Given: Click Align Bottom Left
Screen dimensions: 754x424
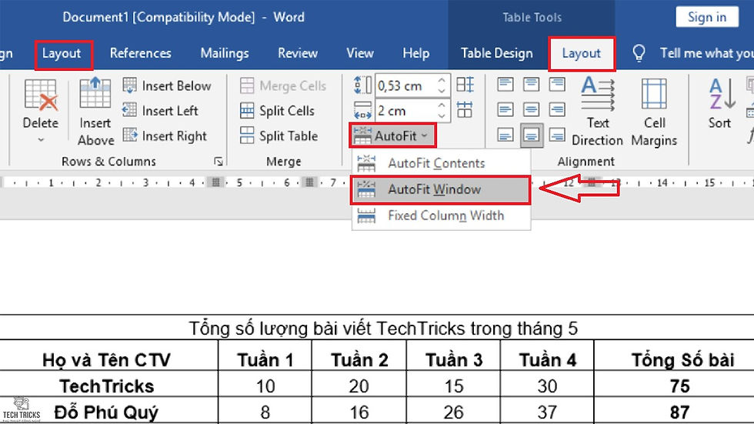Looking at the screenshot, I should click(x=505, y=135).
